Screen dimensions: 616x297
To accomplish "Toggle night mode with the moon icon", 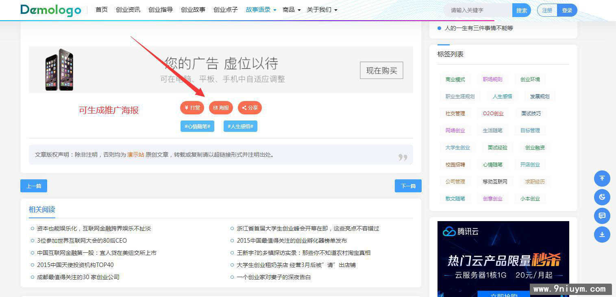I will (x=602, y=197).
